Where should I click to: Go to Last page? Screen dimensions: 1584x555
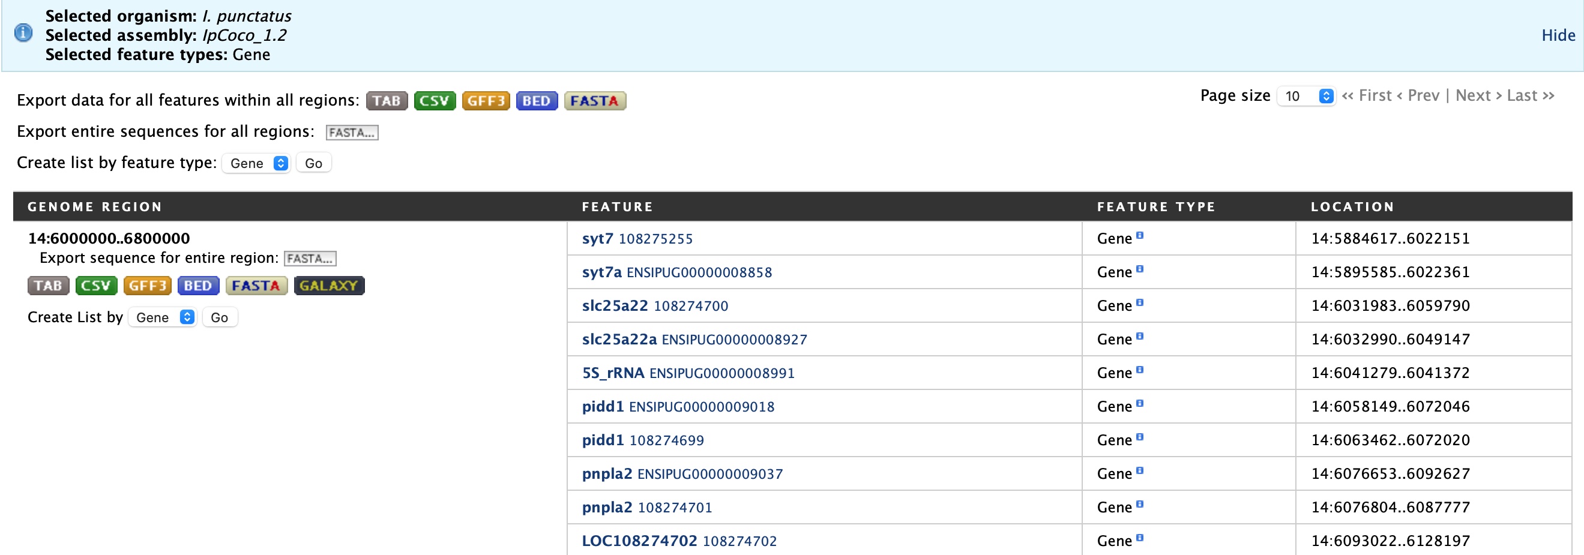pyautogui.click(x=1531, y=96)
